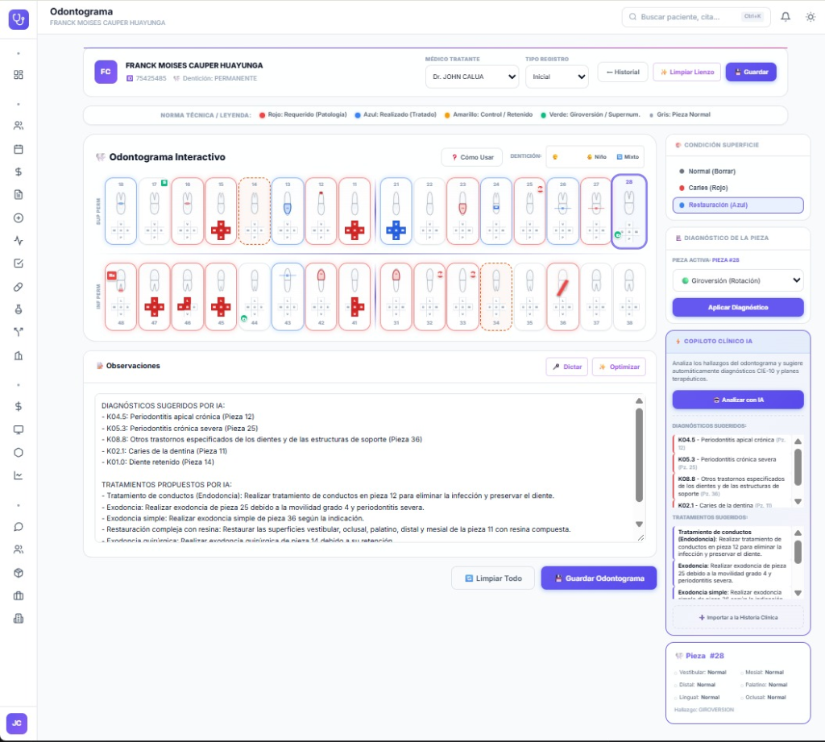The width and height of the screenshot is (825, 742).
Task: Open the activity pulse icon in sidebar
Action: [19, 241]
